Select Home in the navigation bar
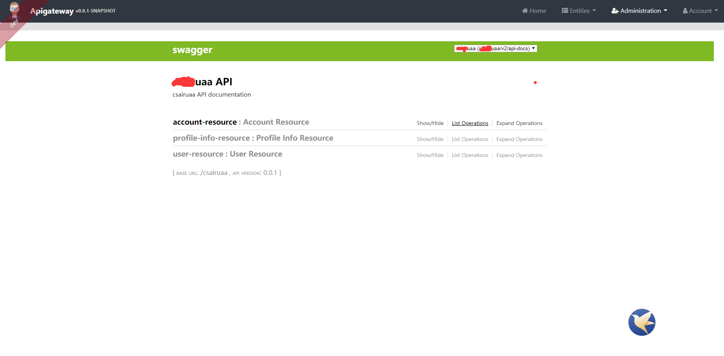 click(534, 11)
